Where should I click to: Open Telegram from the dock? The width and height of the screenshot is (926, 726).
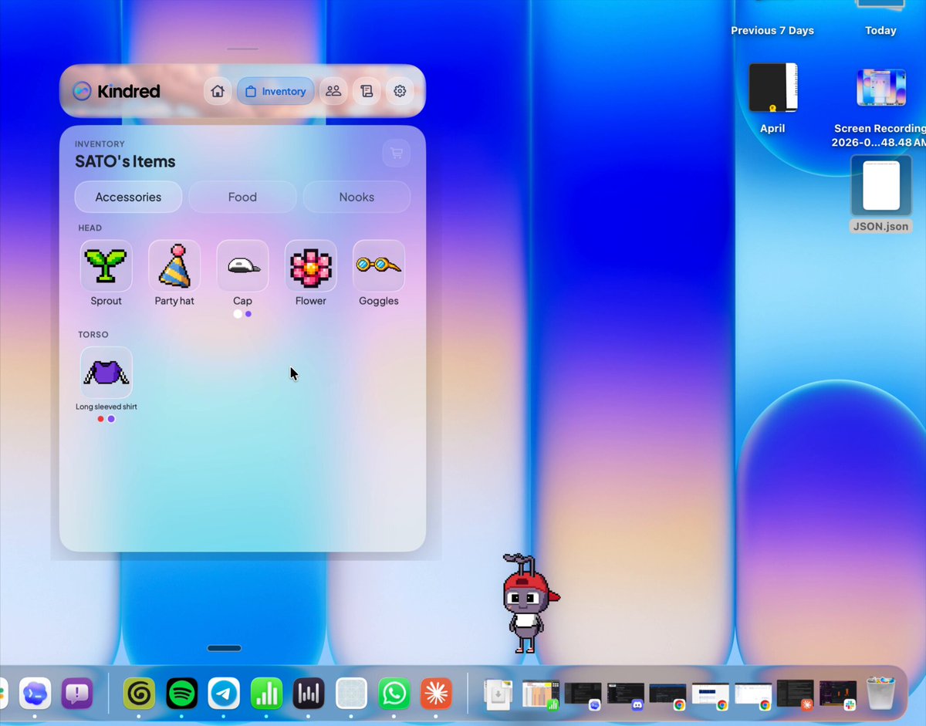225,694
